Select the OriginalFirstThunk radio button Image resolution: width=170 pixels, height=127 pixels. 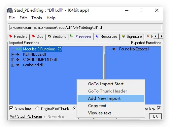tap(37, 108)
